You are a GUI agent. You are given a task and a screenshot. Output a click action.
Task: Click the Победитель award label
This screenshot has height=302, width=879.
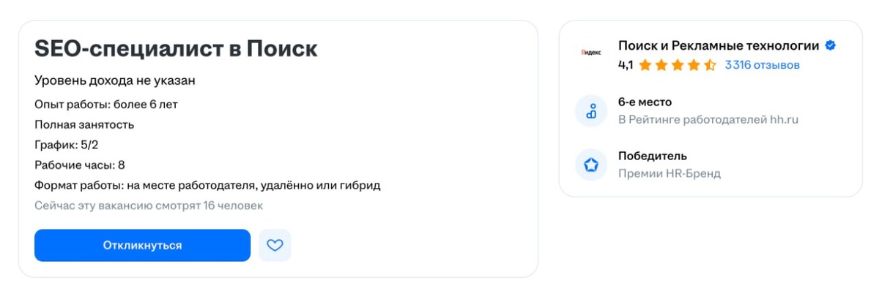click(x=652, y=156)
